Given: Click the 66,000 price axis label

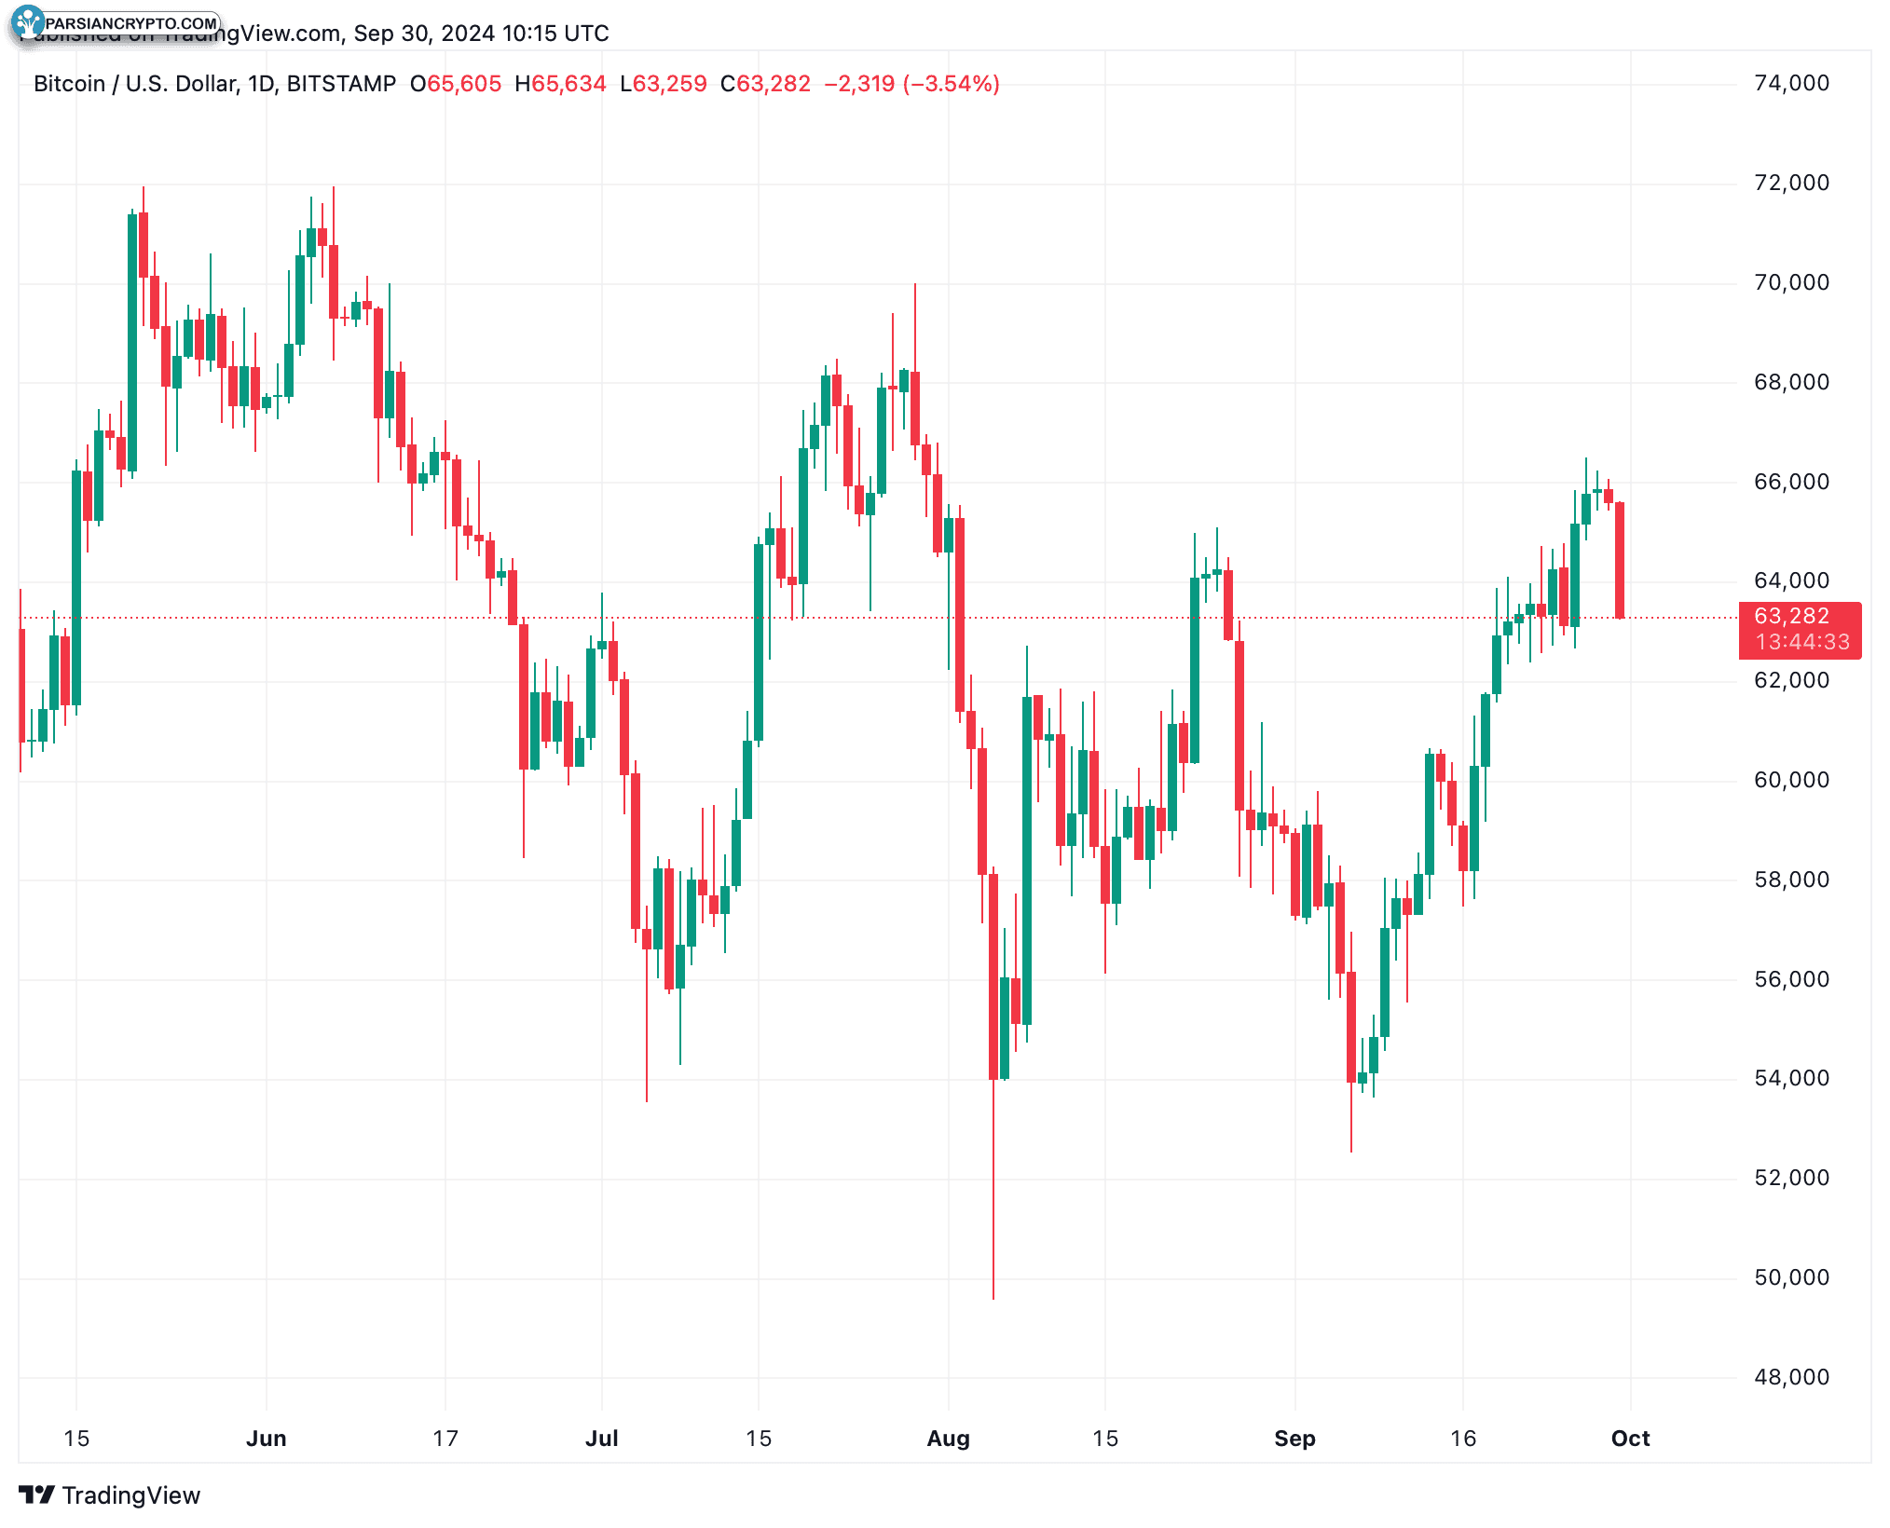Looking at the screenshot, I should (x=1791, y=482).
